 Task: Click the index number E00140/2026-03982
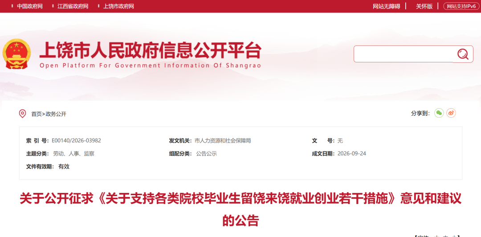click(x=77, y=141)
